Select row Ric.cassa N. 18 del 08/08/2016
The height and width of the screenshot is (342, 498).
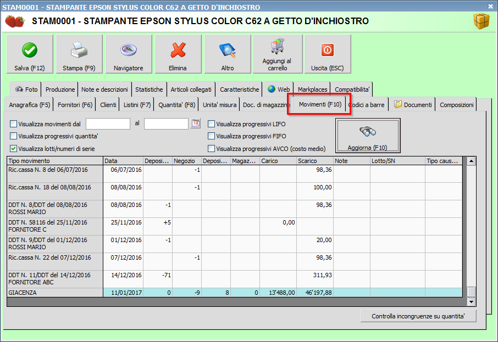pyautogui.click(x=235, y=191)
